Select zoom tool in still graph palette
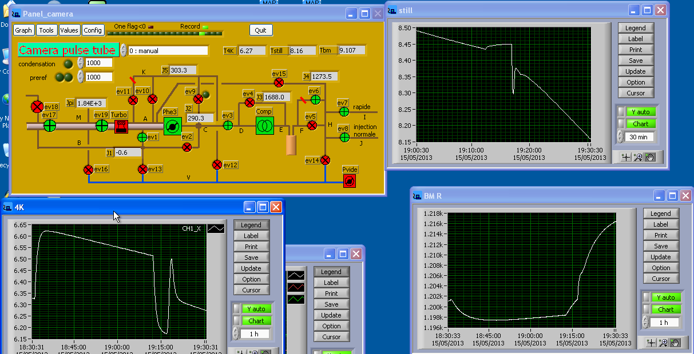Screen dimensions: 694x354 tap(639, 157)
